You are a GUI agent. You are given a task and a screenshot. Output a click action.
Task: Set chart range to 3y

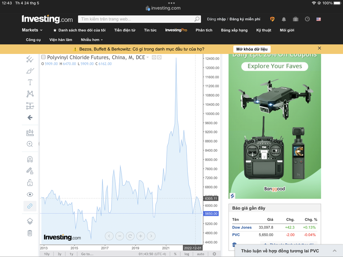[59, 254]
